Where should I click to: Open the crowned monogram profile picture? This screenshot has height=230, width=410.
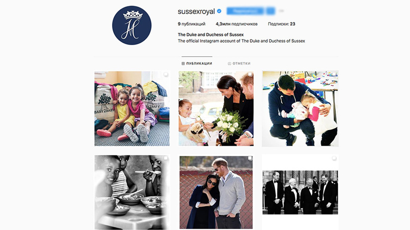click(132, 25)
